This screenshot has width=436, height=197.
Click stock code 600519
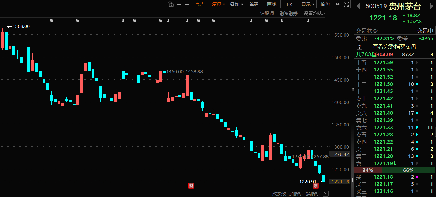pyautogui.click(x=376, y=6)
